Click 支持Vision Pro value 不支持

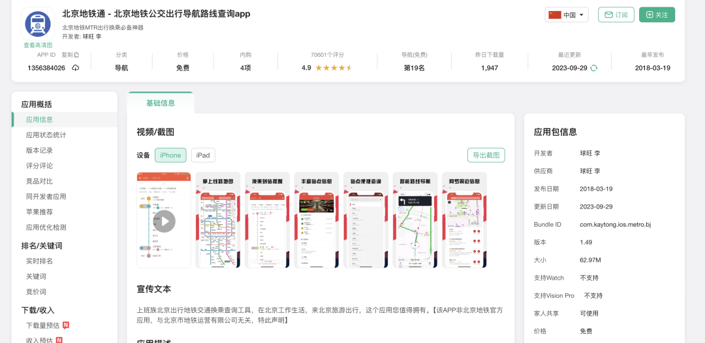pyautogui.click(x=593, y=296)
